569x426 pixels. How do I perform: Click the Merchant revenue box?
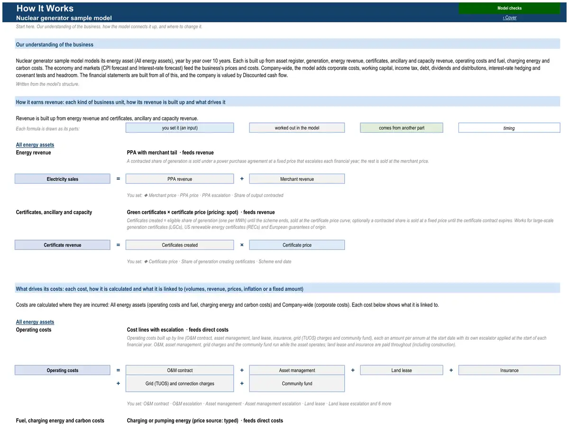tap(297, 179)
